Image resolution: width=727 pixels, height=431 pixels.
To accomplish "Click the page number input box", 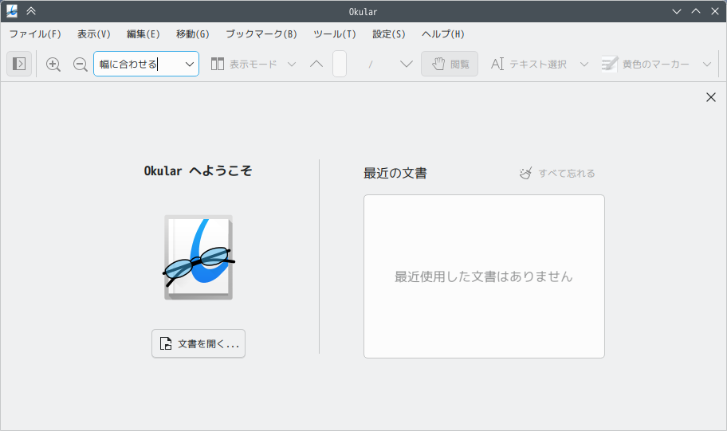I will [x=340, y=64].
